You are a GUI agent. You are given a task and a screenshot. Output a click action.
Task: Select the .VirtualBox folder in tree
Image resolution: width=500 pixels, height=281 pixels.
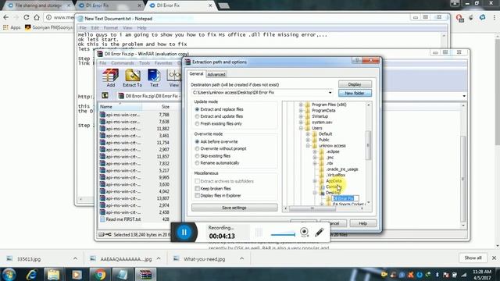335,175
